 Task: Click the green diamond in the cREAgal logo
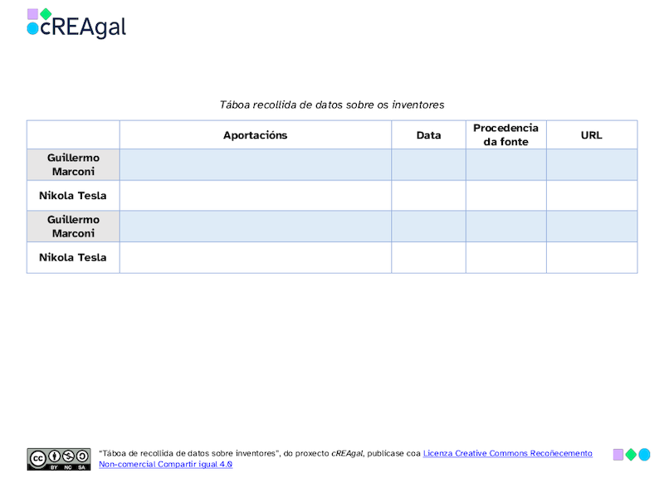click(x=46, y=13)
